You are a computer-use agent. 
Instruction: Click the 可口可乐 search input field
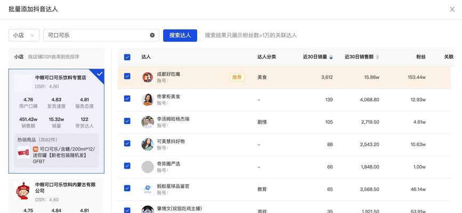pyautogui.click(x=101, y=35)
